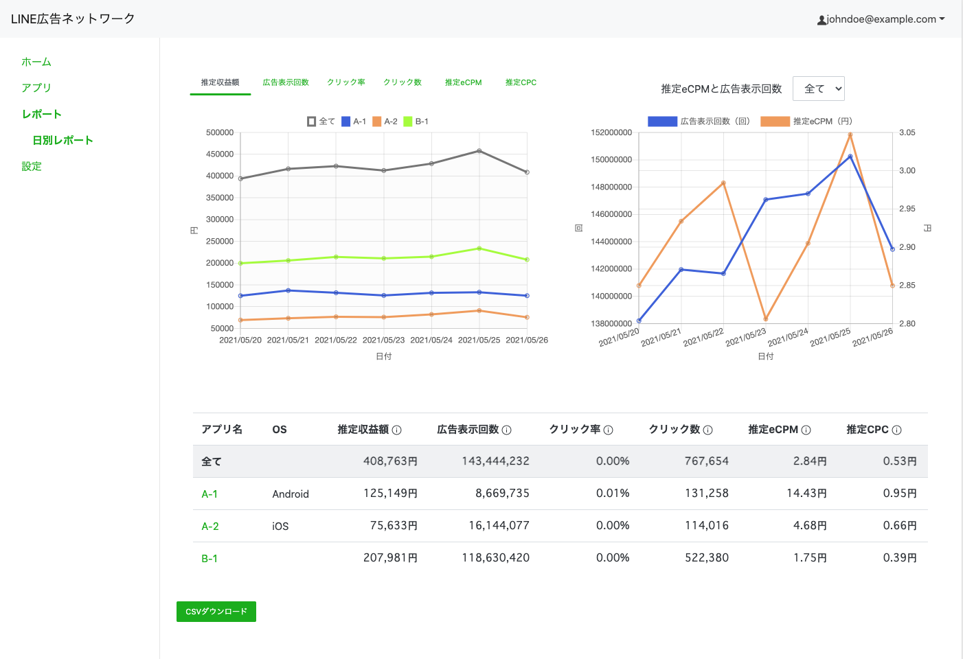The image size is (963, 659).
Task: Click the 14.43円 eCPM cell
Action: click(x=807, y=494)
